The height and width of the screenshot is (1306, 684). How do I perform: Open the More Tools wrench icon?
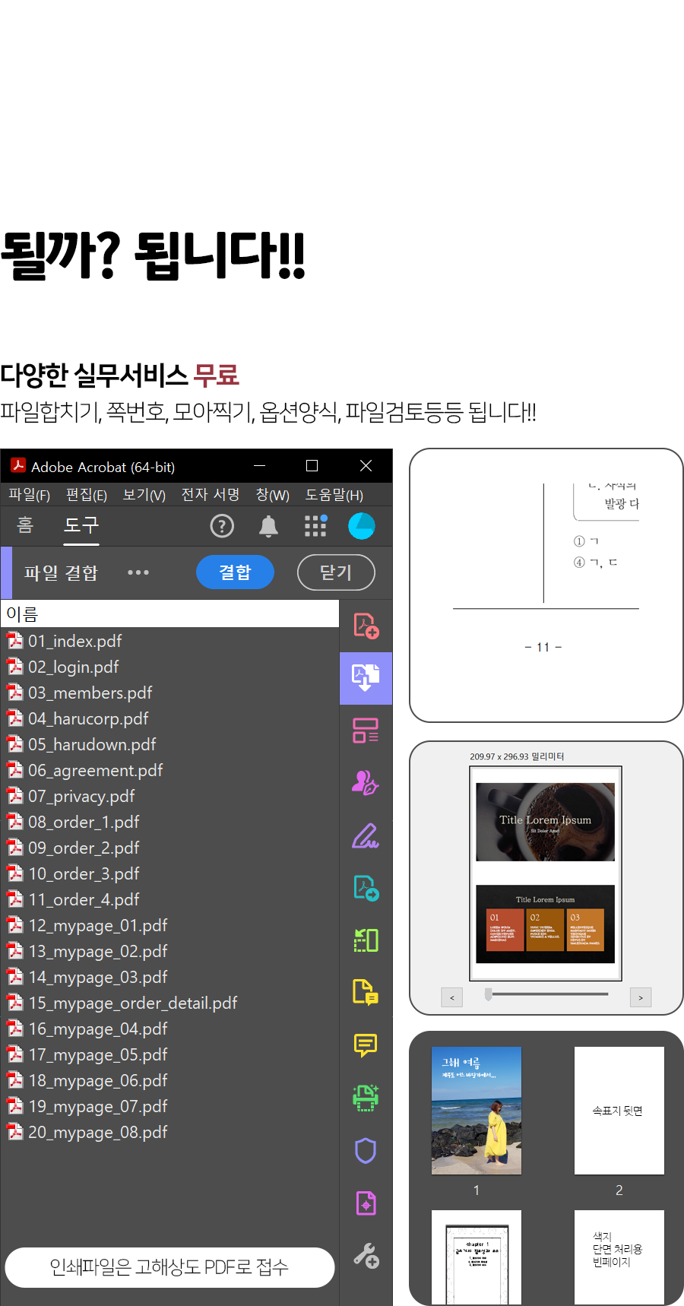[366, 1255]
